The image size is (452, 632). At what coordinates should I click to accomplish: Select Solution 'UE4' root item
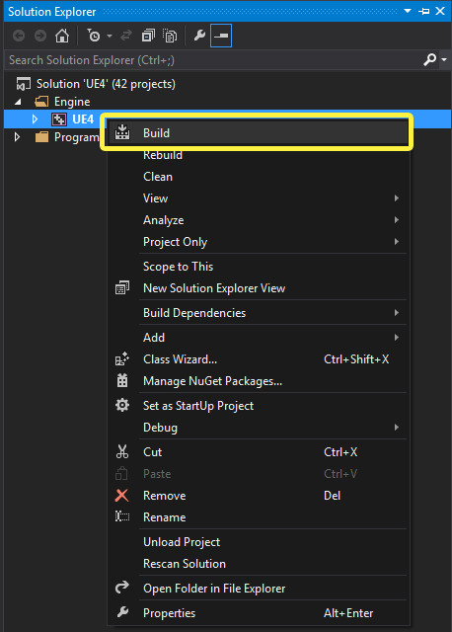pos(106,84)
